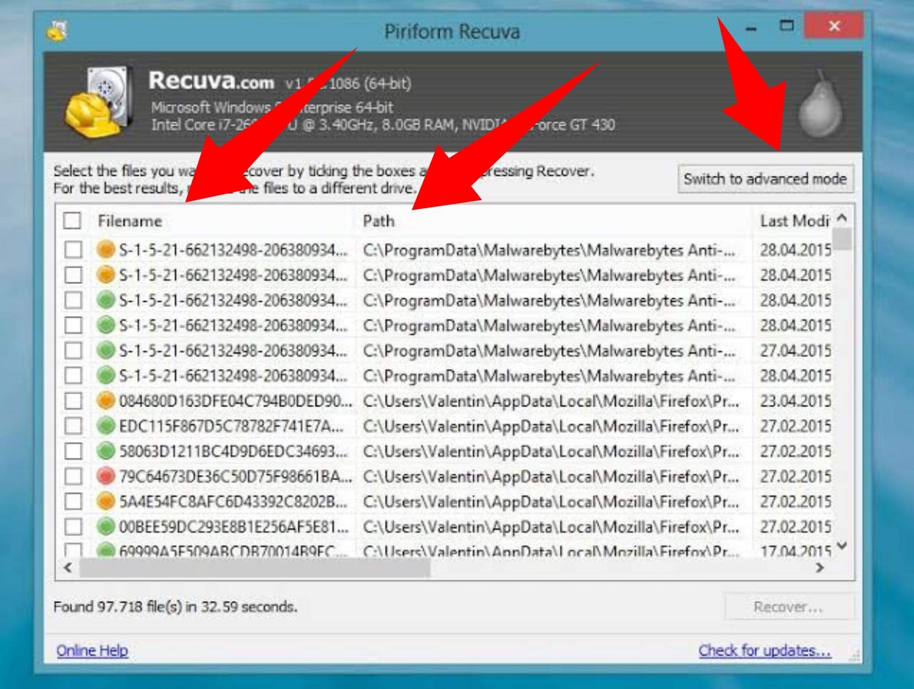The image size is (914, 689).
Task: Click the path cell of the 084680D163DFE04C794B0DED90 row
Action: click(x=551, y=401)
